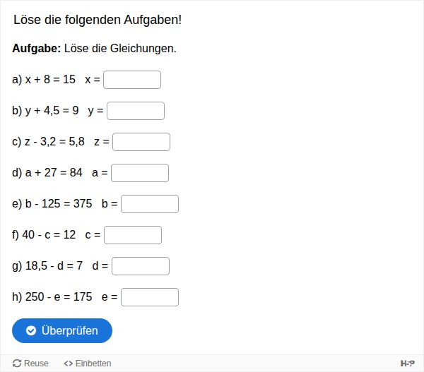
Task: Click the bold Aufgabe label
Action: [37, 49]
